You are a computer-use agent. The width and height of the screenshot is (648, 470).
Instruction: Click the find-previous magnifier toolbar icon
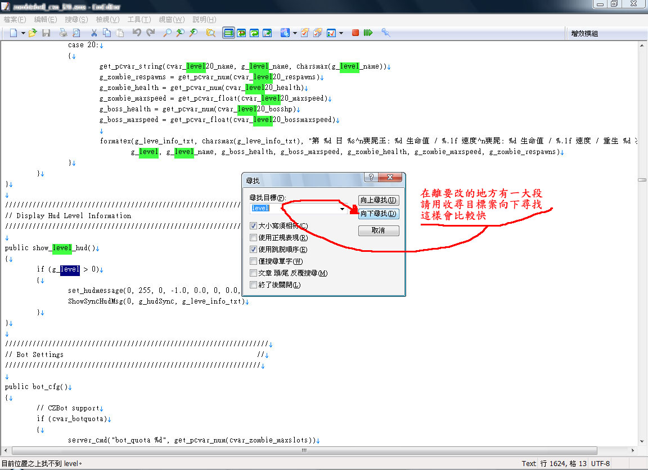tap(193, 33)
